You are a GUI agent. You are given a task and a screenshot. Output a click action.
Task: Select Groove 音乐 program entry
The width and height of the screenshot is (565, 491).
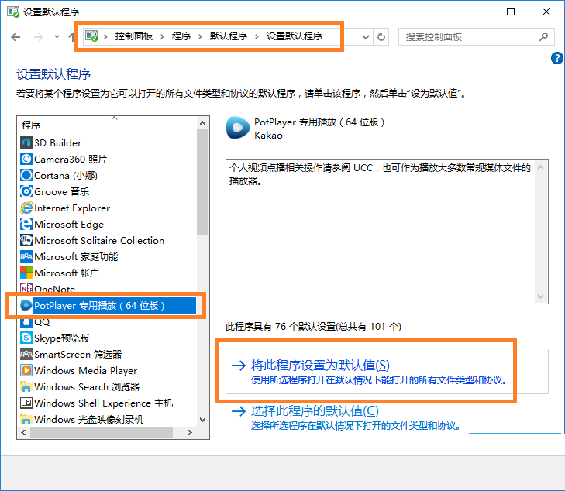pos(62,191)
